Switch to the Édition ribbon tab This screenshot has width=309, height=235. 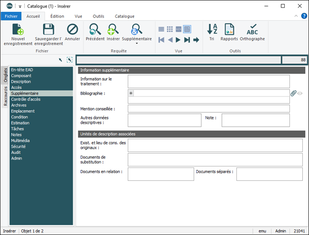(57, 16)
